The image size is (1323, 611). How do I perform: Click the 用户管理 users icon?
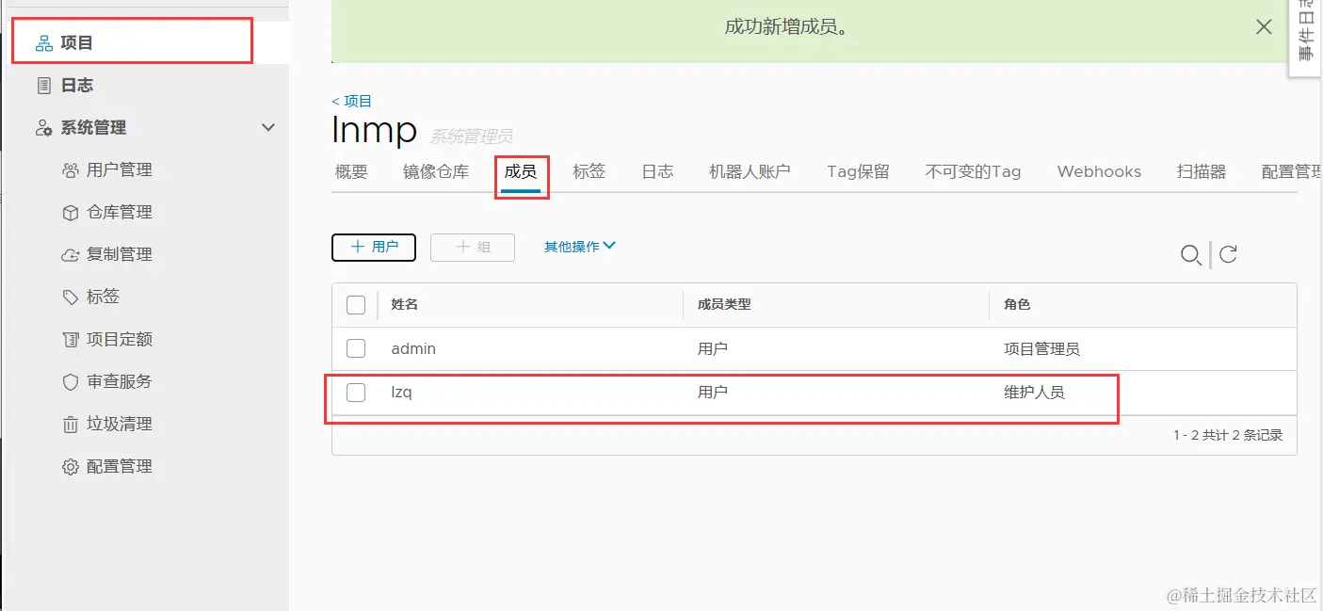(x=71, y=170)
